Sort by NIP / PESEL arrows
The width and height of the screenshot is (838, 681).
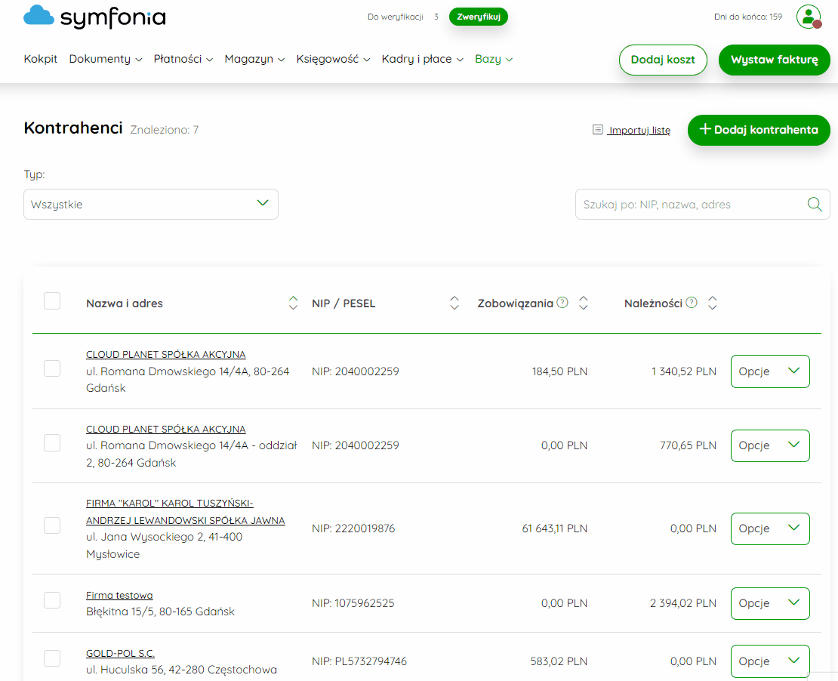pyautogui.click(x=454, y=303)
